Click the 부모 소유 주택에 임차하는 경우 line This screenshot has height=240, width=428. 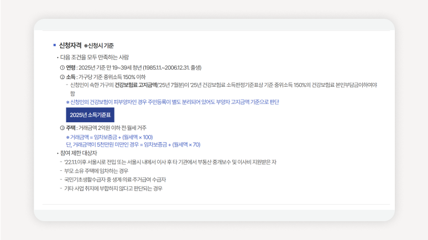(96, 171)
